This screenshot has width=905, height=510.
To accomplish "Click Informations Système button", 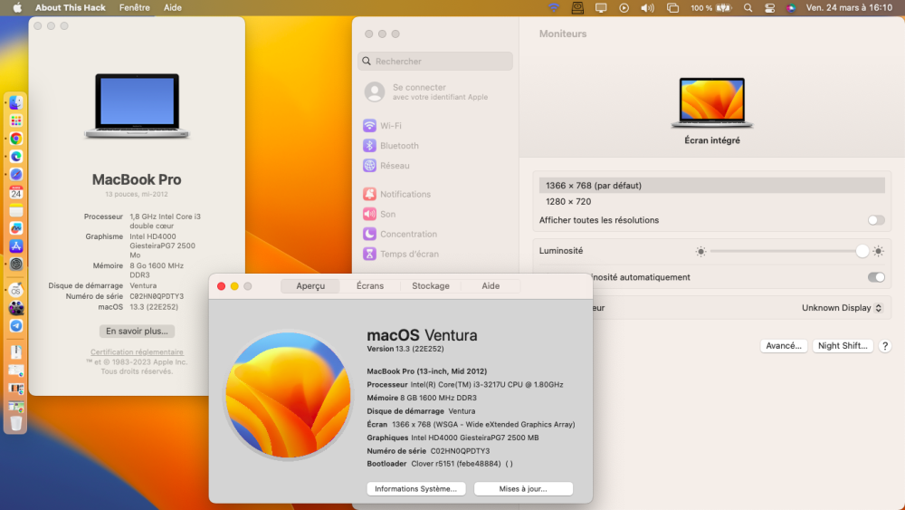I will pyautogui.click(x=415, y=488).
